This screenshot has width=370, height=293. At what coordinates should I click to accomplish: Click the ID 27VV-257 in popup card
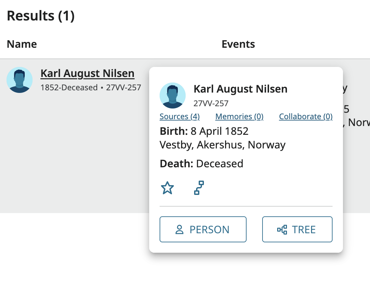click(x=211, y=103)
